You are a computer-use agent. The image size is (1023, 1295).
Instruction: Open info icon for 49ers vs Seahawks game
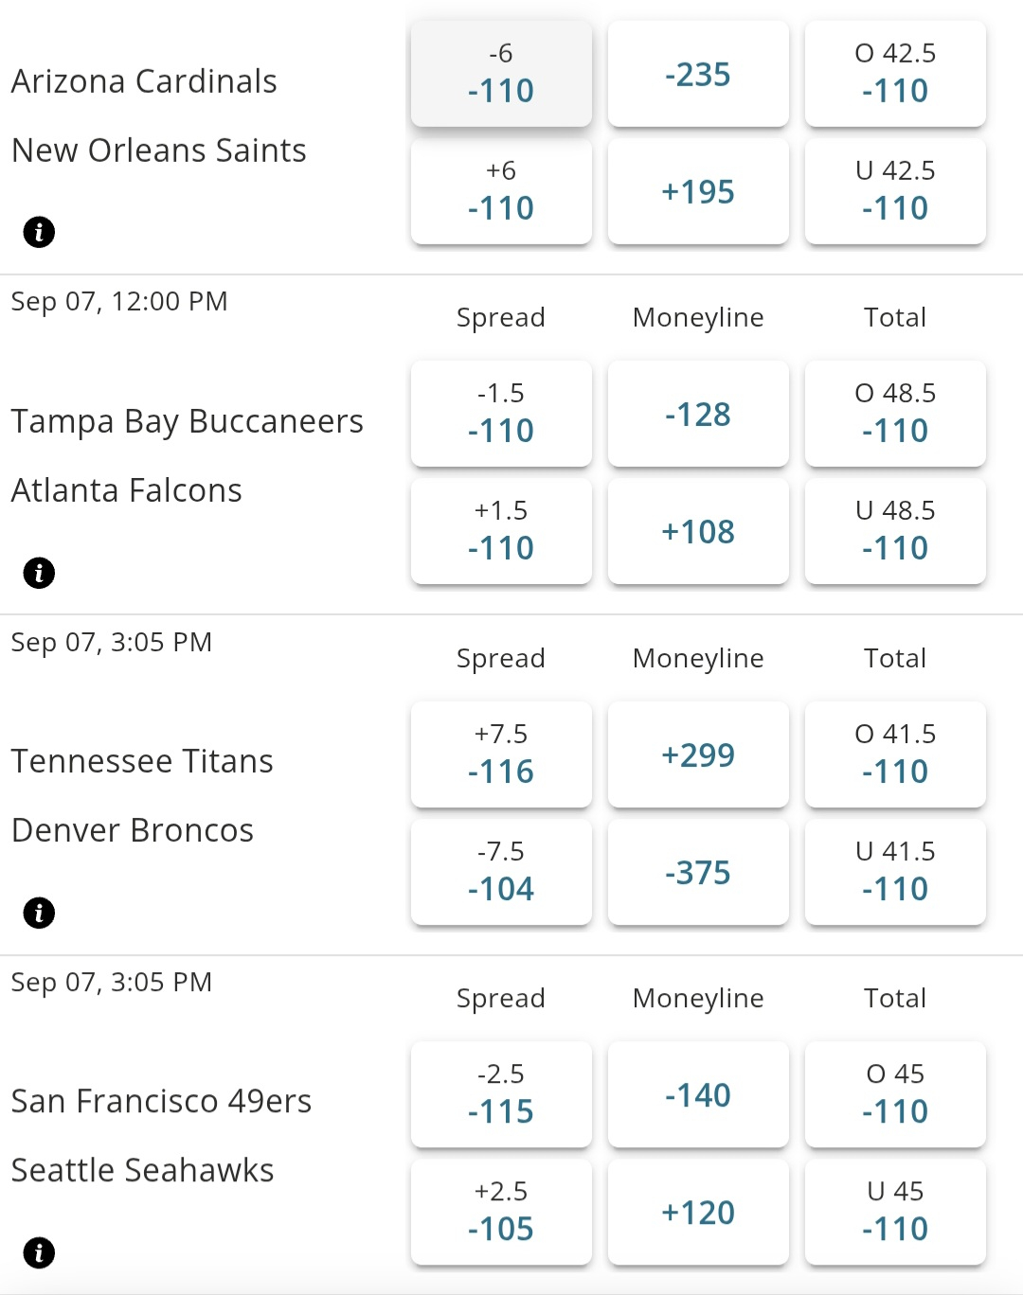click(39, 1252)
